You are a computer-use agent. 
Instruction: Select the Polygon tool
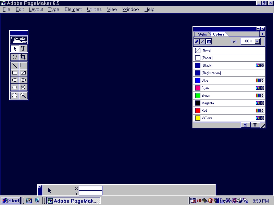(15, 87)
